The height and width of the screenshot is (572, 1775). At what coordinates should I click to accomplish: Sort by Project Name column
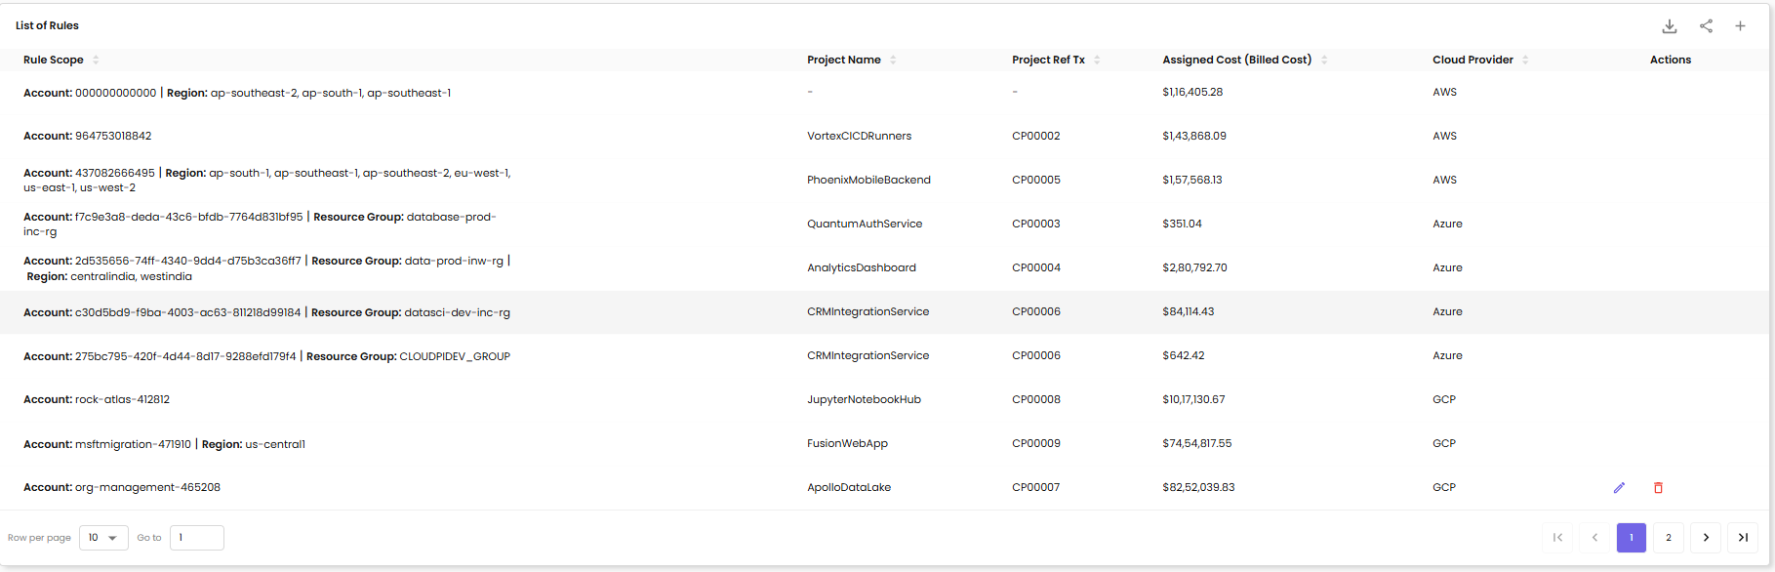point(893,61)
